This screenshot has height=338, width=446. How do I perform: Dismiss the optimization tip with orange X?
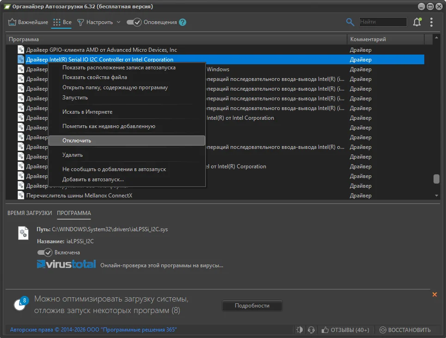434,295
